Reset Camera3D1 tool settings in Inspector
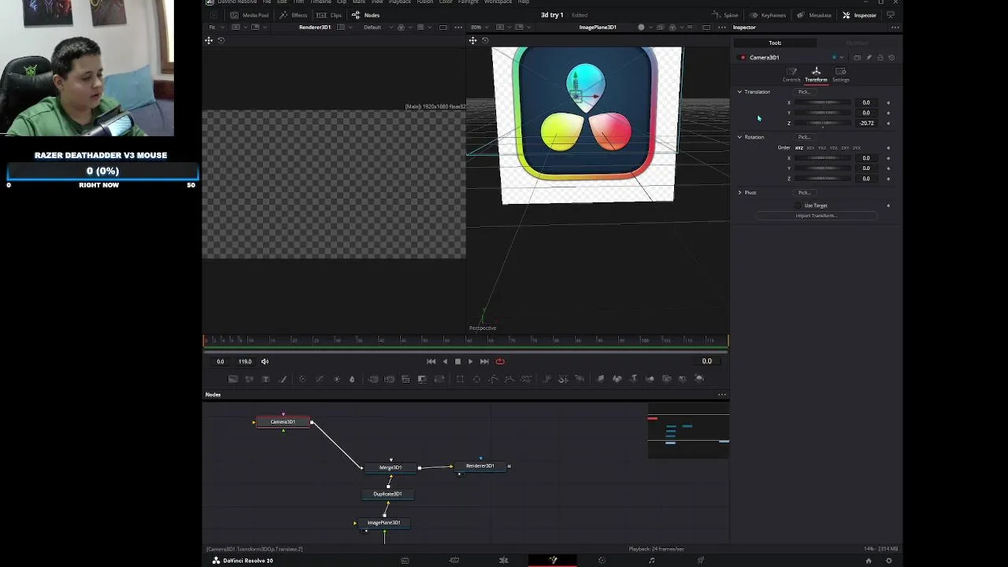 [x=891, y=57]
